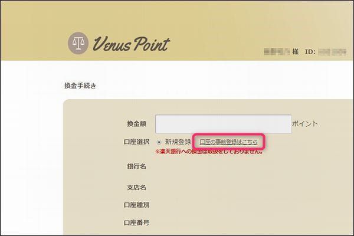354x236 pixels.
Task: Click the ID: label in header
Action: [310, 52]
